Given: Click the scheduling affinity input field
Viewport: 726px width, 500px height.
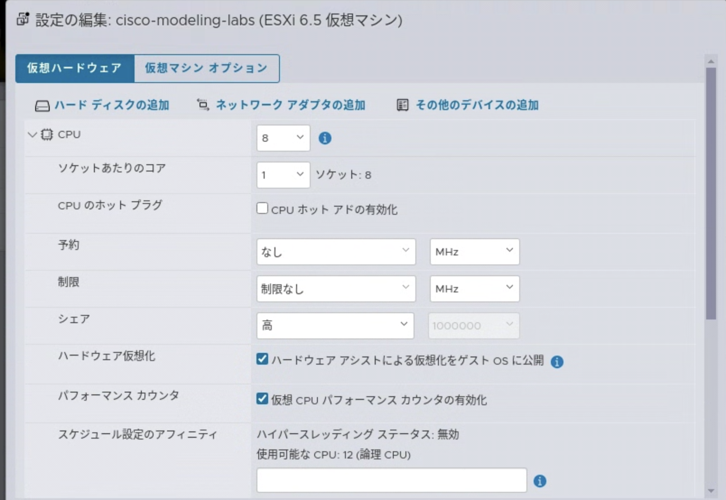Looking at the screenshot, I should click(x=391, y=480).
